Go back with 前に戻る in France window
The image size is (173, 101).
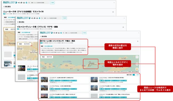click(21, 22)
